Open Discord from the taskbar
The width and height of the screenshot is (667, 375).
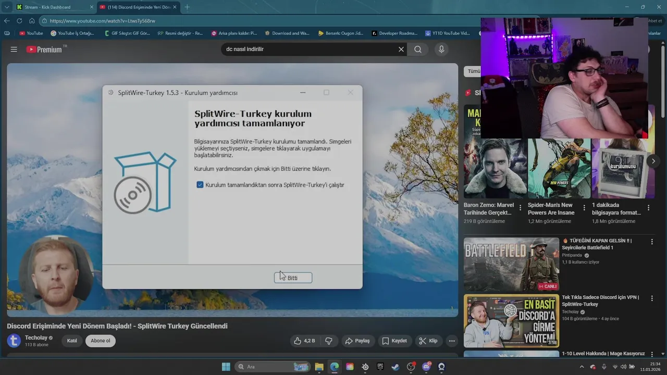426,367
